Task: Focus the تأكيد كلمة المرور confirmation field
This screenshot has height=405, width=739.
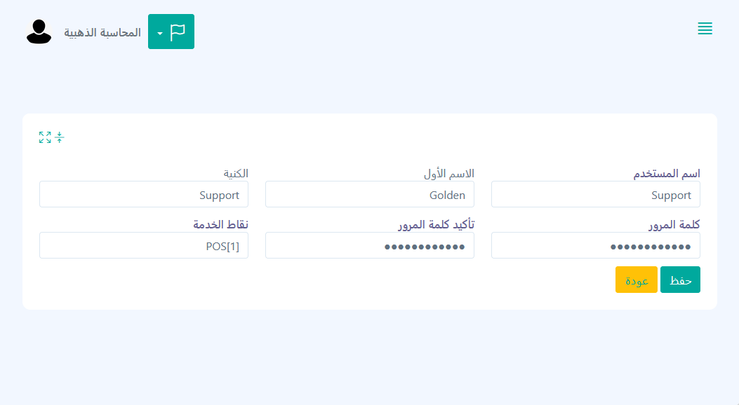Action: click(x=369, y=246)
